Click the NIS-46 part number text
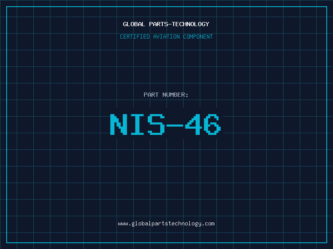Image resolution: width=333 pixels, height=249 pixels. tap(166, 124)
